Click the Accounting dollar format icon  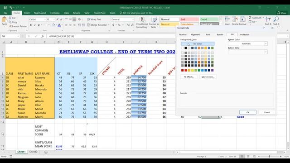click(x=113, y=25)
